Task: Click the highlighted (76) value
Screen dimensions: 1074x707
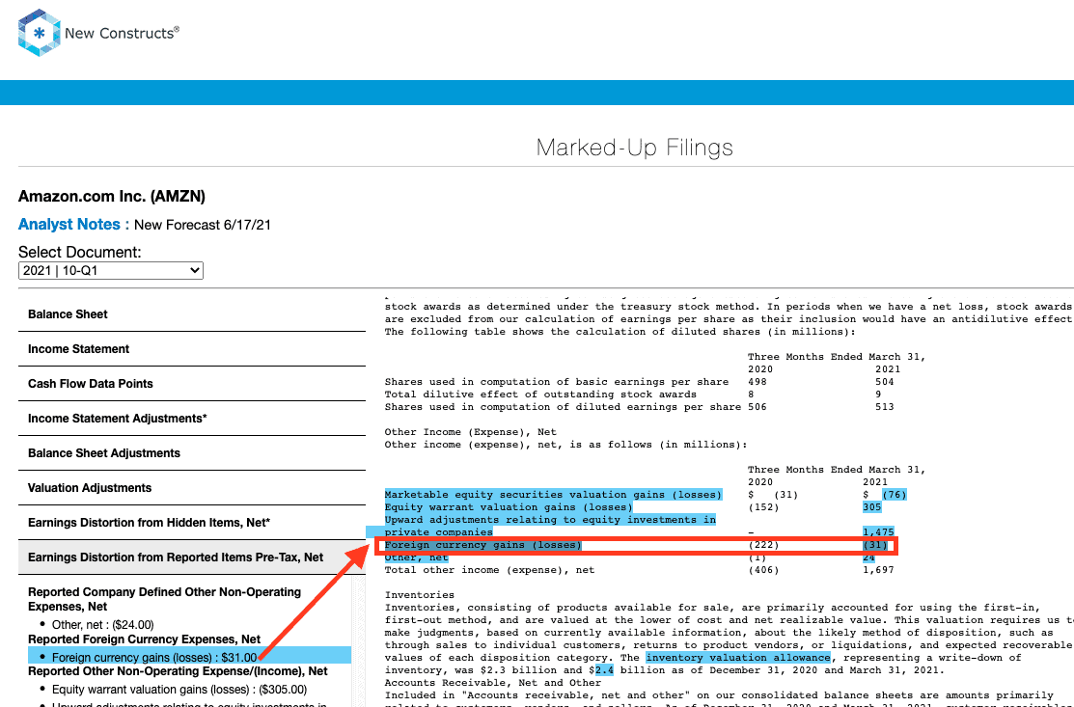Action: tap(894, 494)
